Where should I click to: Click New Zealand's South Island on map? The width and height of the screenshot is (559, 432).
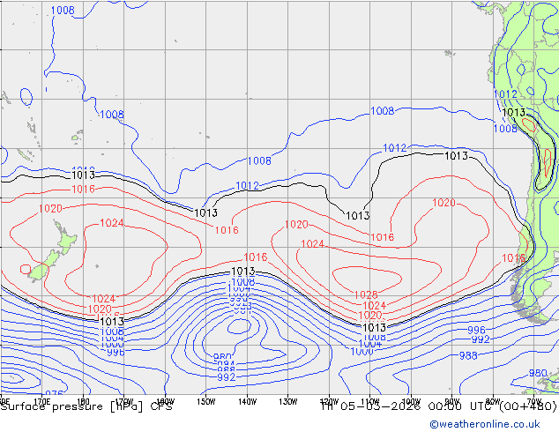(45, 266)
